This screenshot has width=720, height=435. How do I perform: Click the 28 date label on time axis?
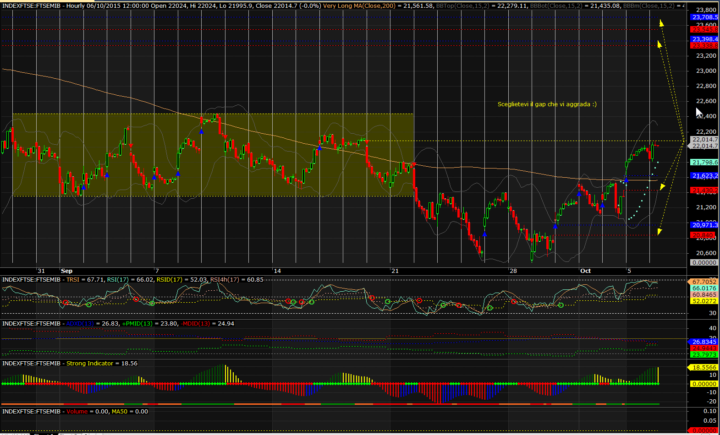pyautogui.click(x=513, y=271)
